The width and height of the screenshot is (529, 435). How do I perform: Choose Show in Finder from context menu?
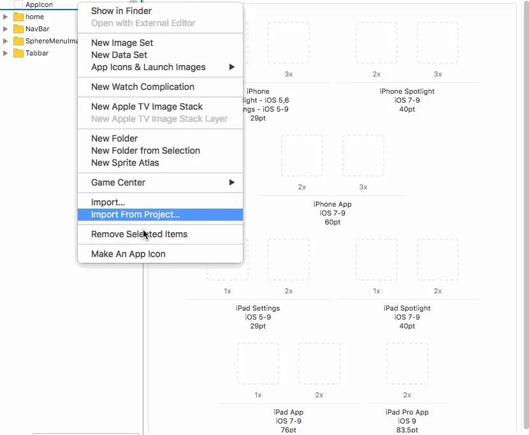(160, 11)
